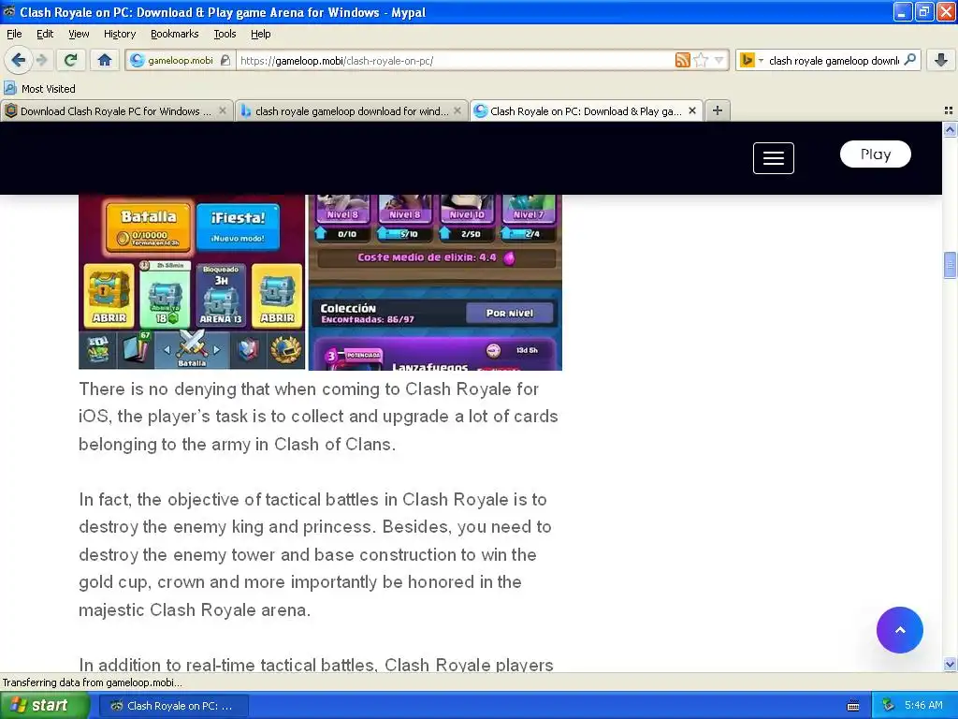This screenshot has height=719, width=958.
Task: Click the keyboard tray icon in taskbar
Action: tap(853, 706)
